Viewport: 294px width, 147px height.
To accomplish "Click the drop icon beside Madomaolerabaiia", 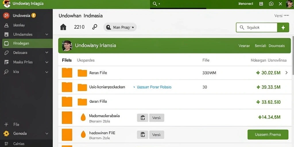I will click(83, 117).
